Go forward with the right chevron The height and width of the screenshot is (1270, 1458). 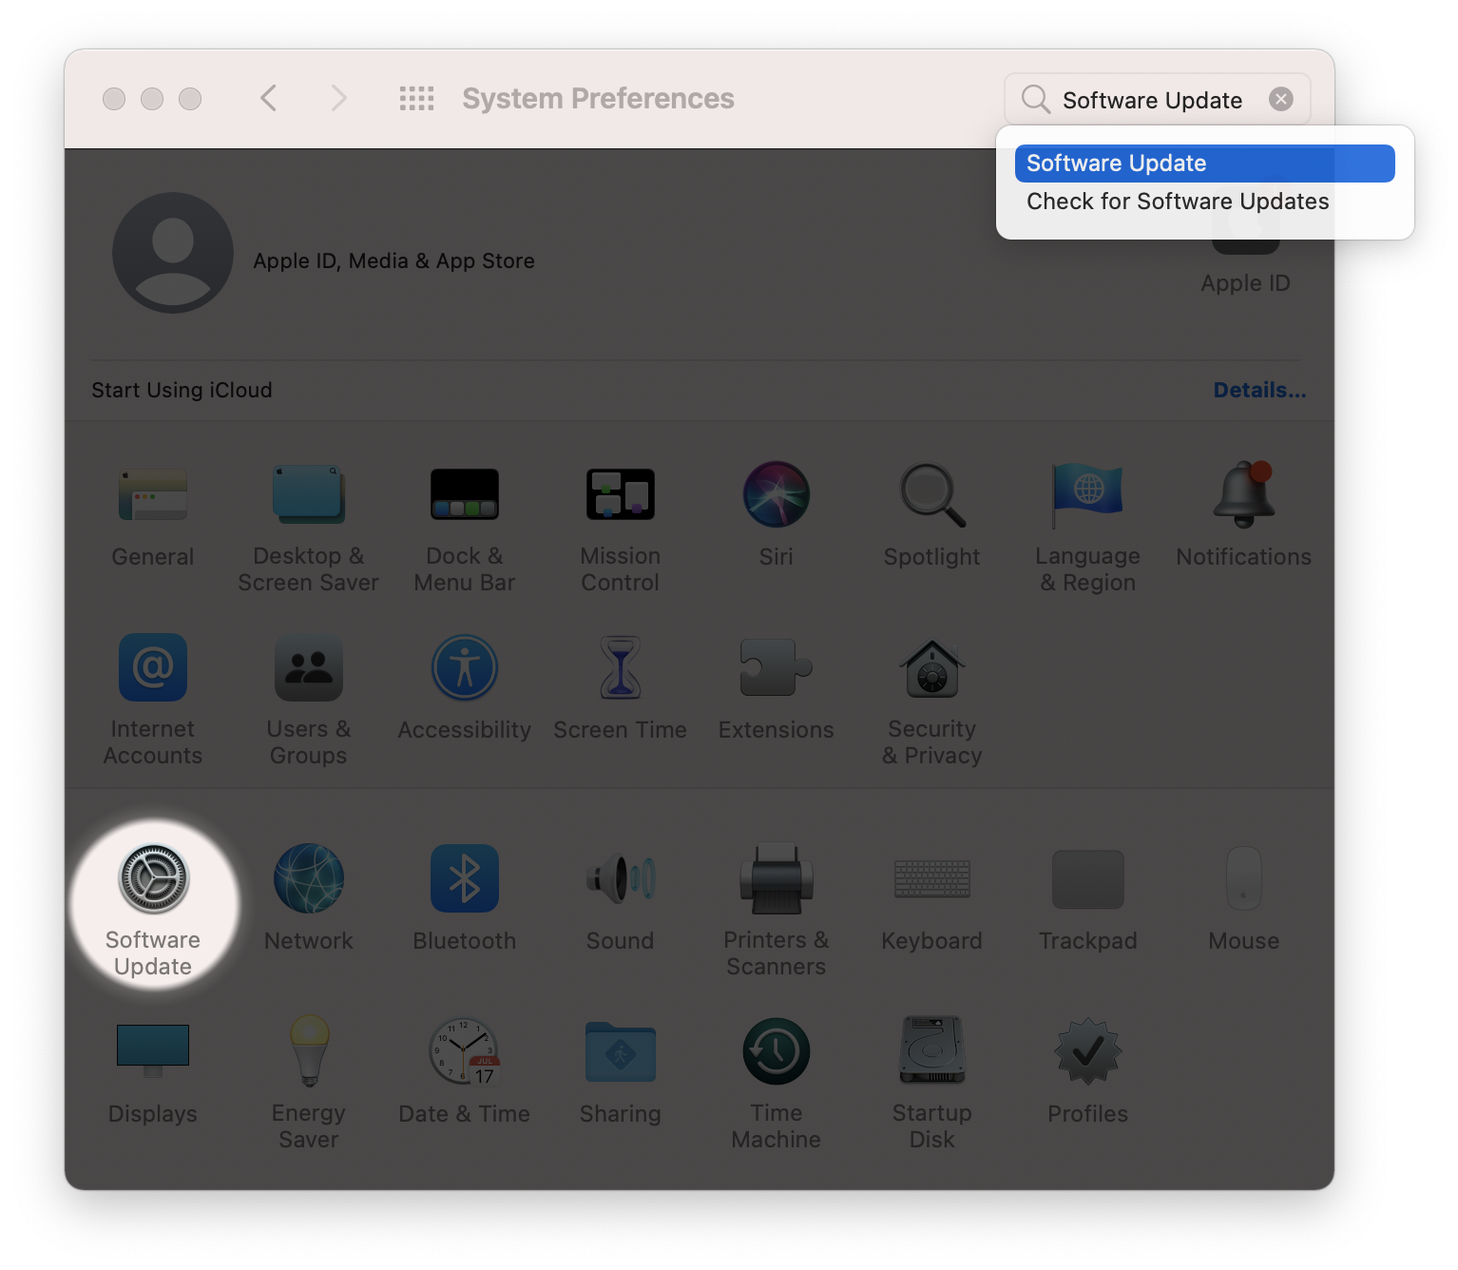point(338,98)
